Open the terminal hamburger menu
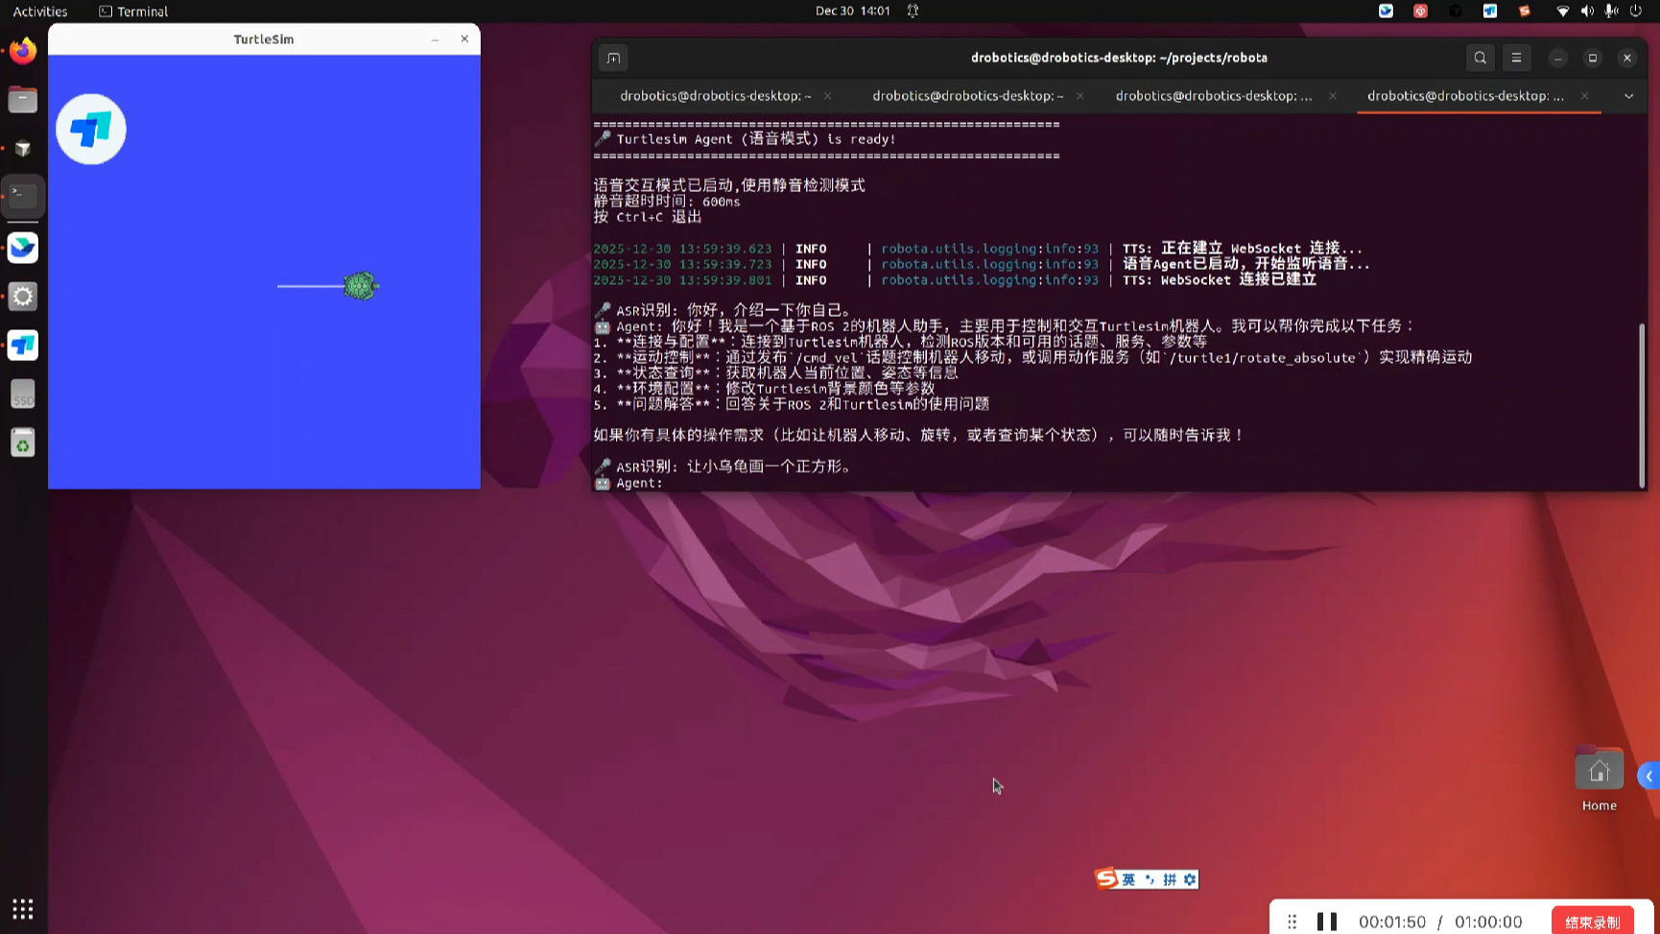 tap(1517, 58)
